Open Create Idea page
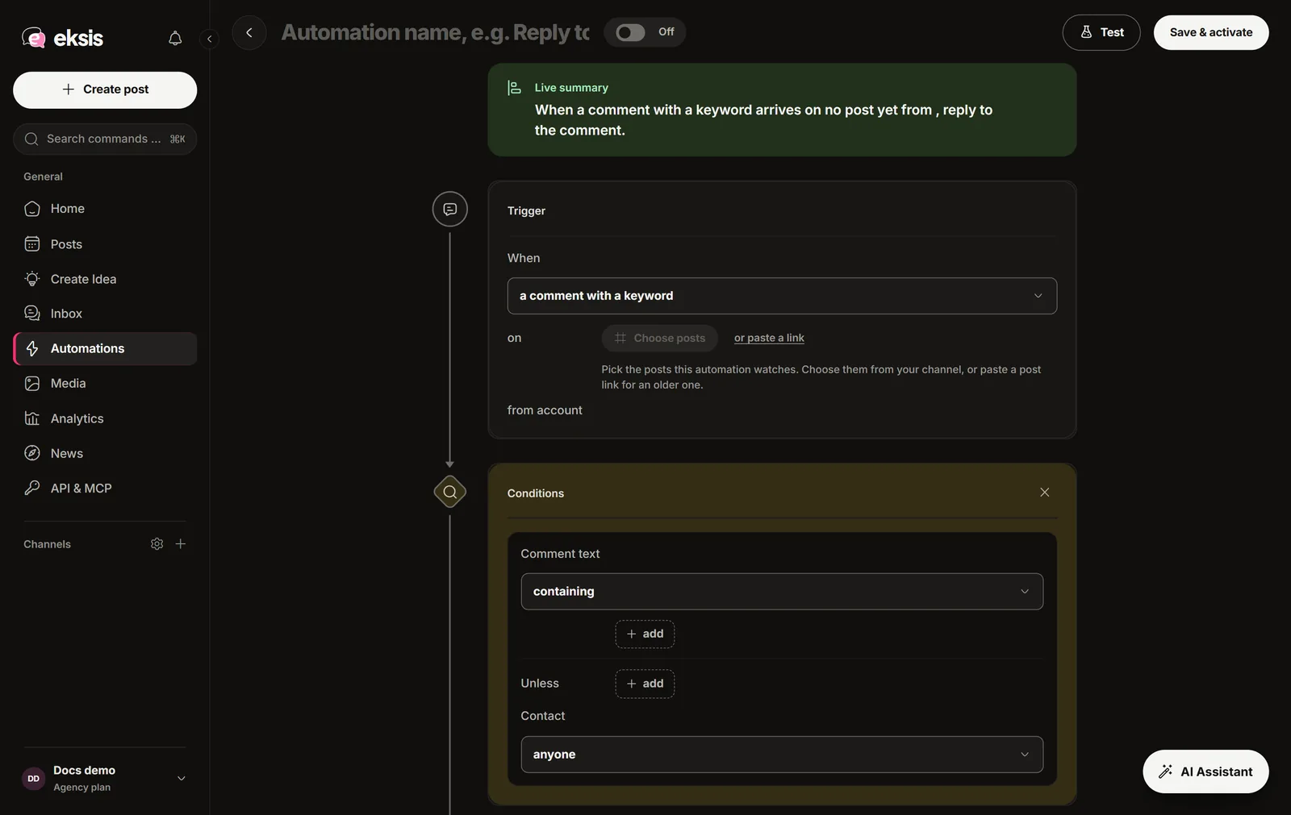This screenshot has width=1291, height=815. tap(105, 279)
